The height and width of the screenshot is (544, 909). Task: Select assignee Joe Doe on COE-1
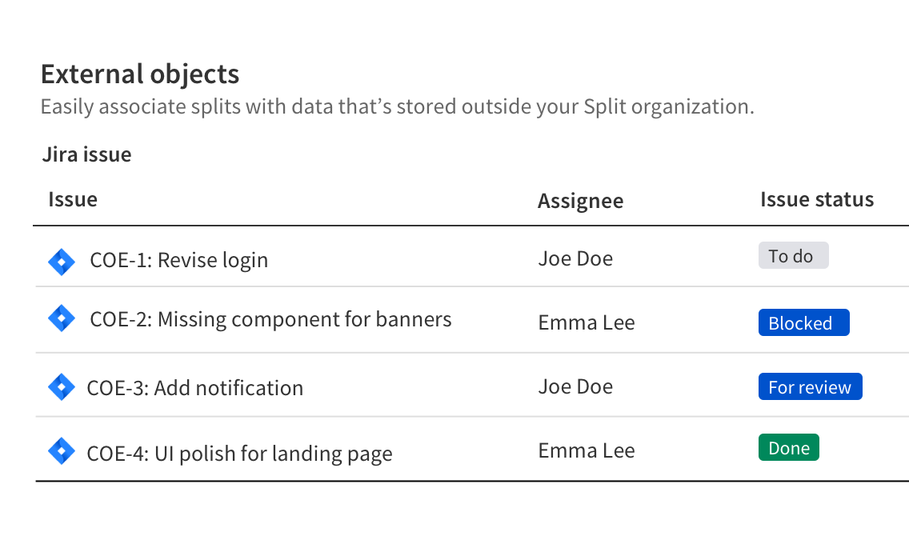pyautogui.click(x=575, y=258)
